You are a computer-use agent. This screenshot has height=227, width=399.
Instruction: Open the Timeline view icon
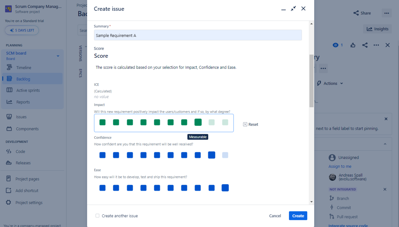tap(9, 67)
